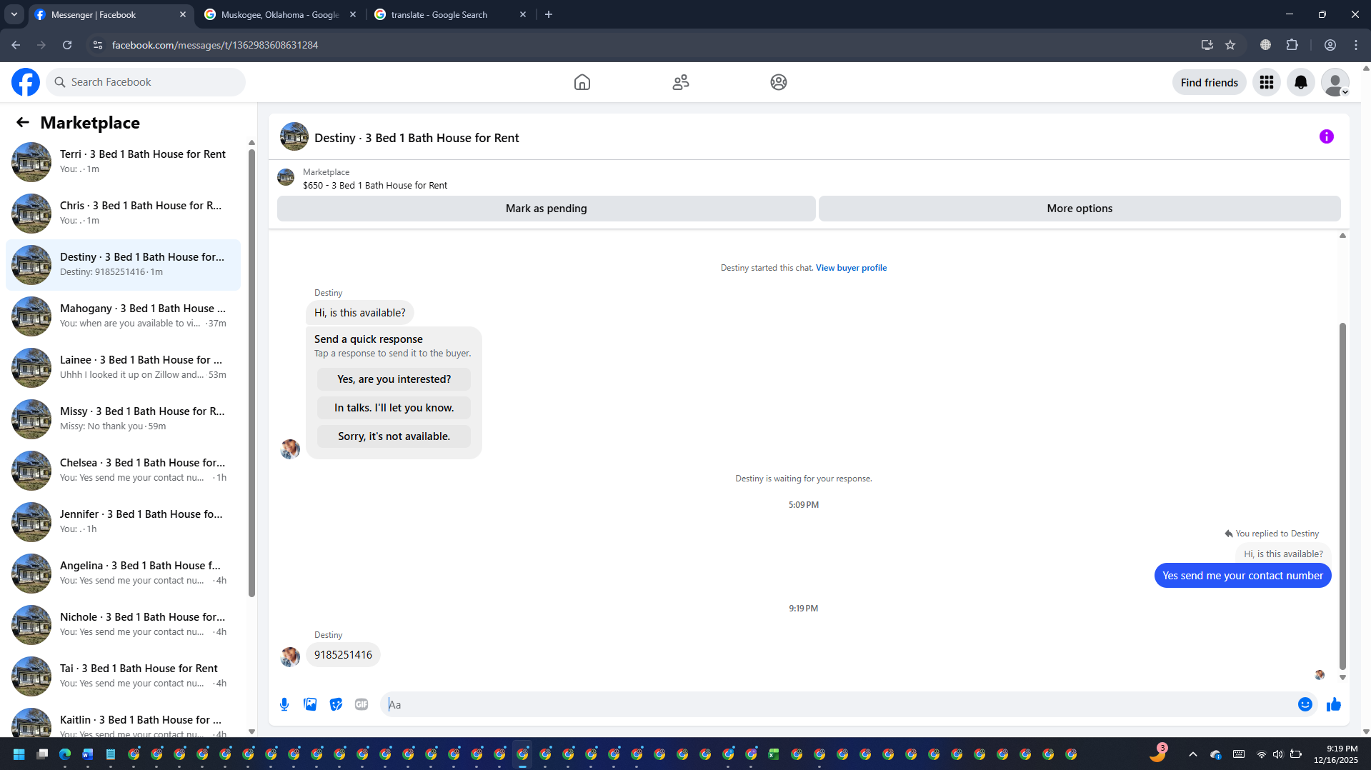Open the Groups icon in top navigation
The height and width of the screenshot is (770, 1371).
click(779, 82)
